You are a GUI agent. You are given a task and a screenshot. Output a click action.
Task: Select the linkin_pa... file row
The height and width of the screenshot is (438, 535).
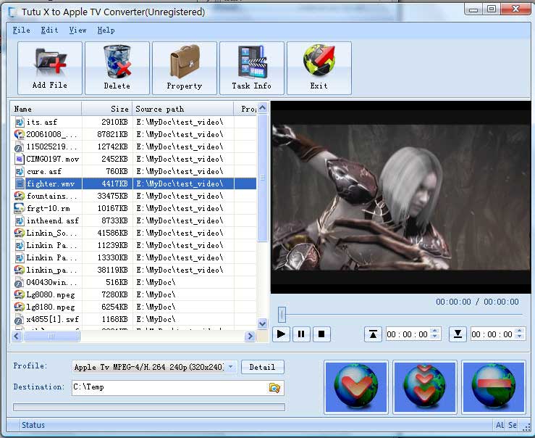pos(134,270)
